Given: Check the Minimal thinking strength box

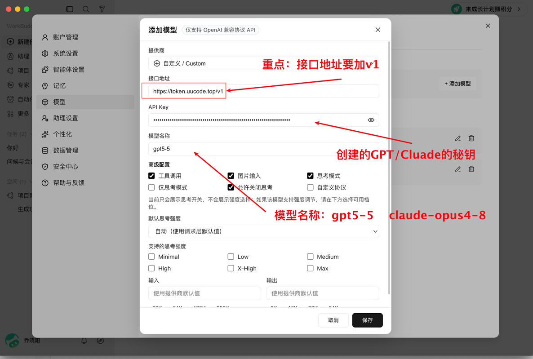Looking at the screenshot, I should click(151, 257).
